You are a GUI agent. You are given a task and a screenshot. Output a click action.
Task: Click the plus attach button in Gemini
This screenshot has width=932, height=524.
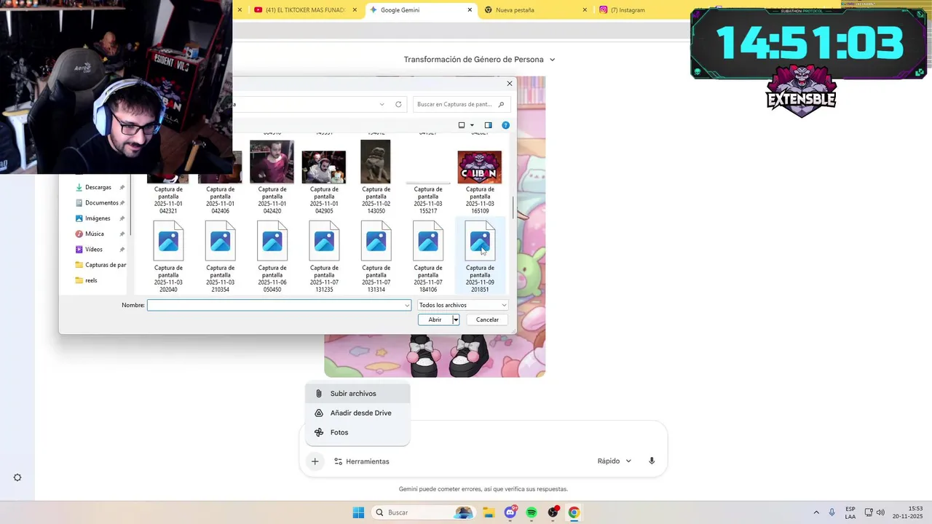(x=315, y=461)
